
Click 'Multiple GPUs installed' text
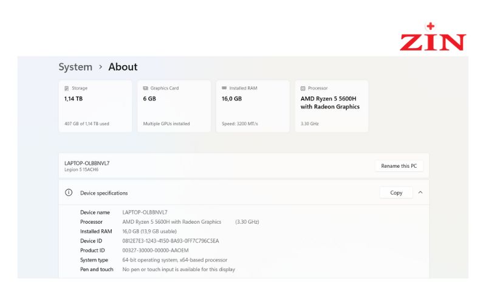[x=166, y=124]
